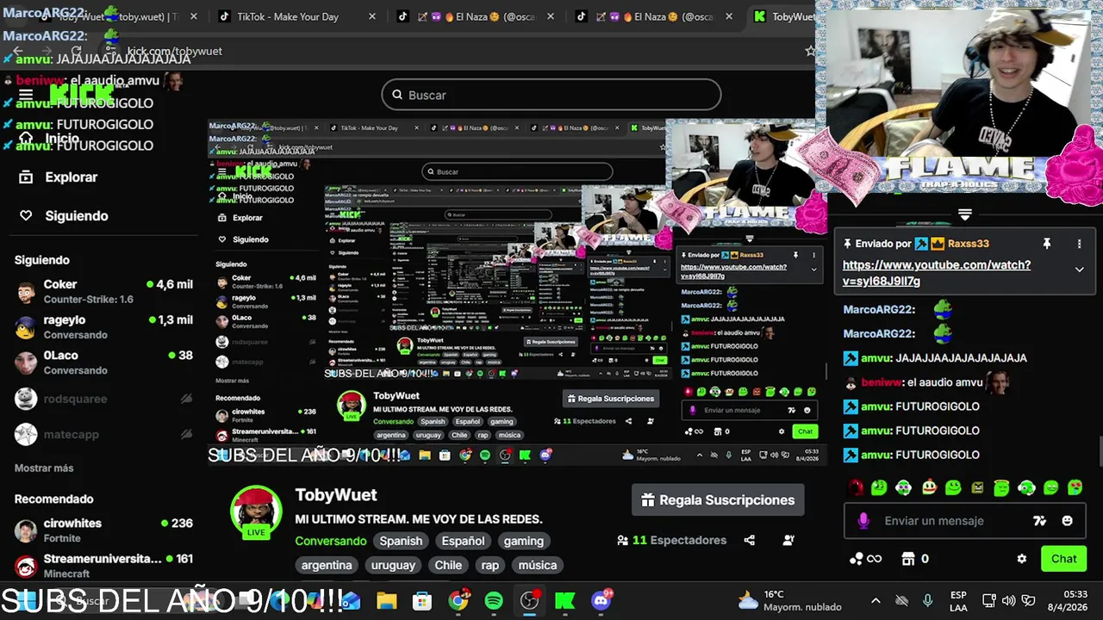Select the Chile tag
The image size is (1103, 620).
coord(448,565)
